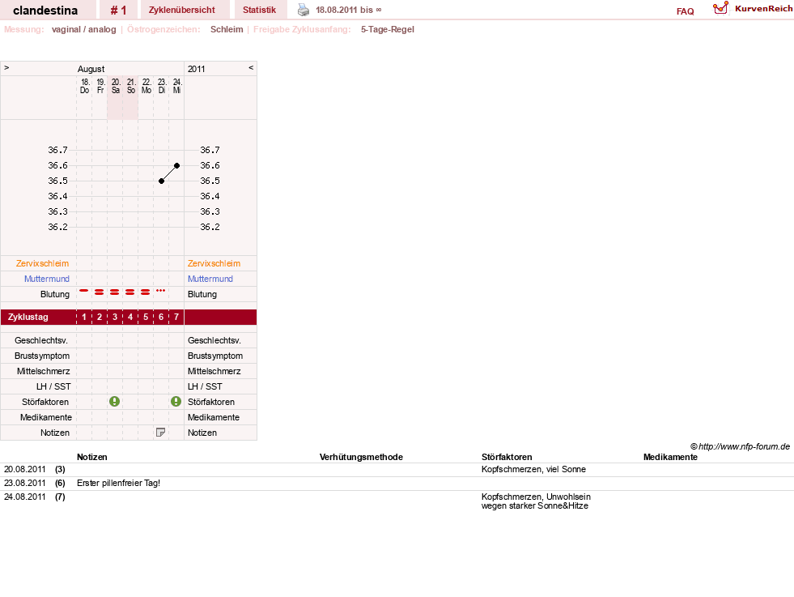Select the # 1 cycle tab

(x=118, y=11)
